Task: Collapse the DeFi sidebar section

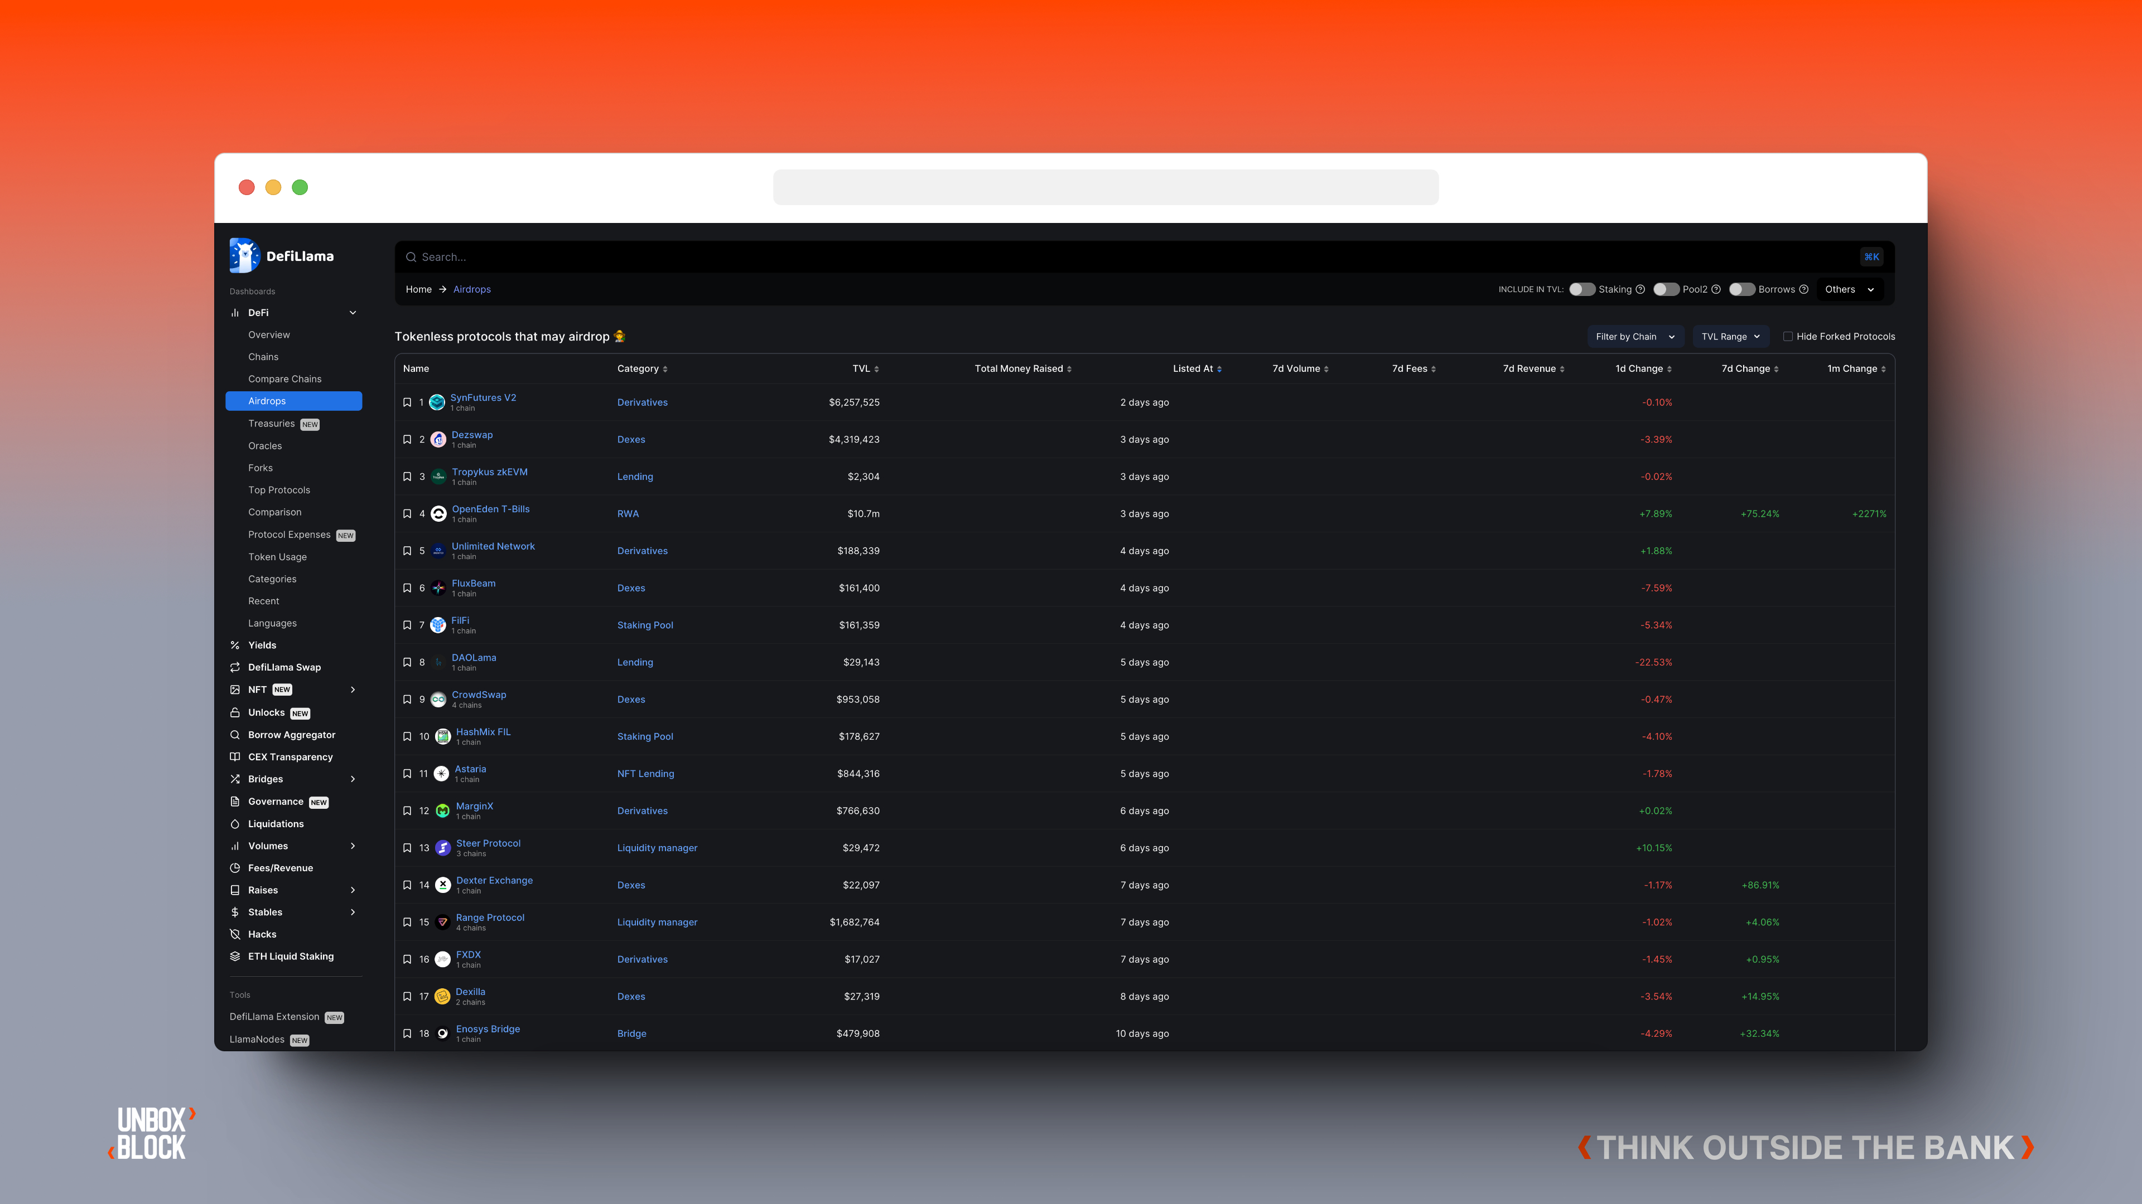Action: coord(353,312)
